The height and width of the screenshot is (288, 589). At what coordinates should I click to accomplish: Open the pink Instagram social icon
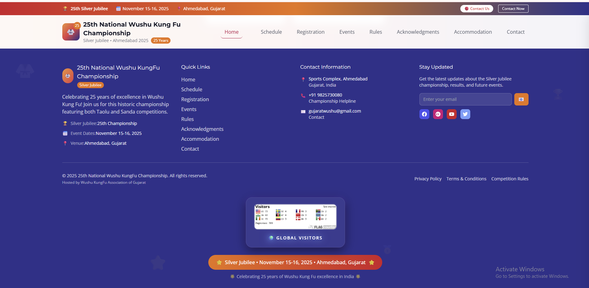click(x=438, y=114)
